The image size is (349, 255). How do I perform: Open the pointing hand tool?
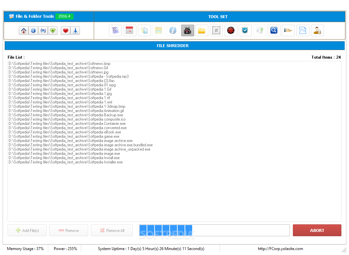click(289, 30)
